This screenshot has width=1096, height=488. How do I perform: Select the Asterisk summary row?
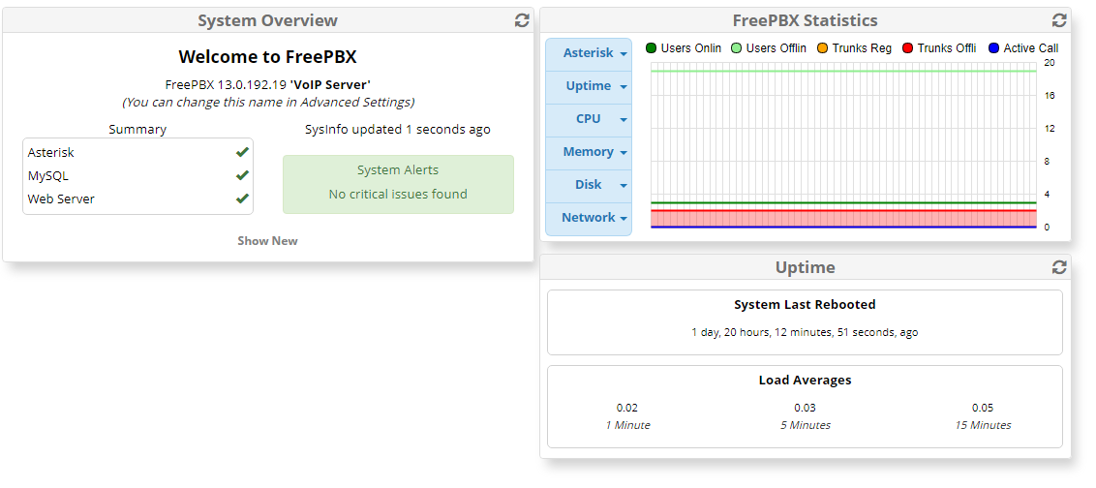pyautogui.click(x=138, y=152)
